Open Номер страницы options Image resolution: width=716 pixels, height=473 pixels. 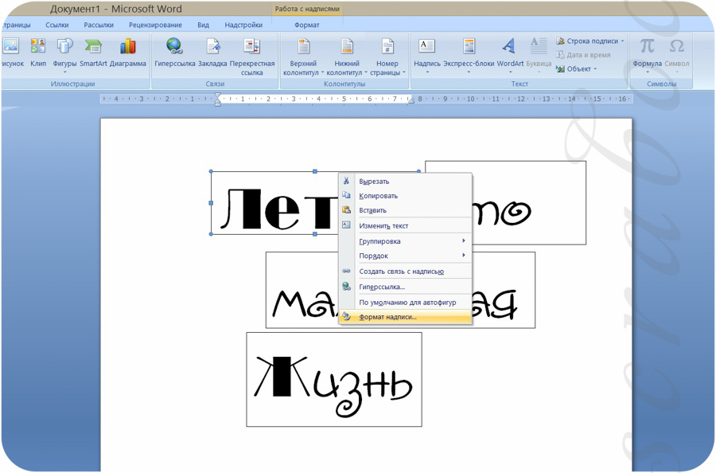387,57
